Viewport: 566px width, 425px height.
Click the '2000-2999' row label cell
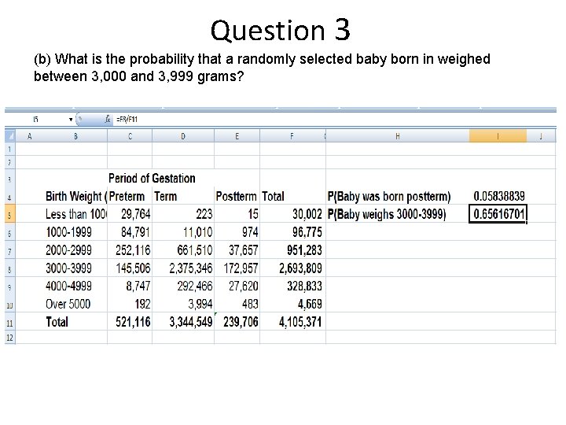tap(75, 250)
